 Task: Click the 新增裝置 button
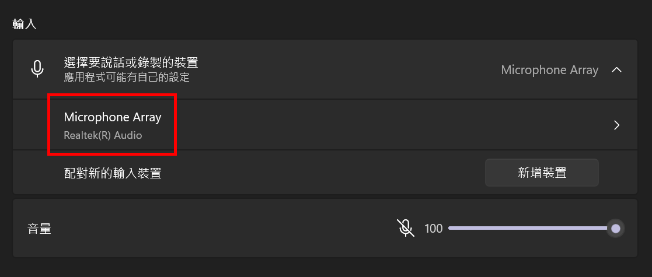click(542, 173)
